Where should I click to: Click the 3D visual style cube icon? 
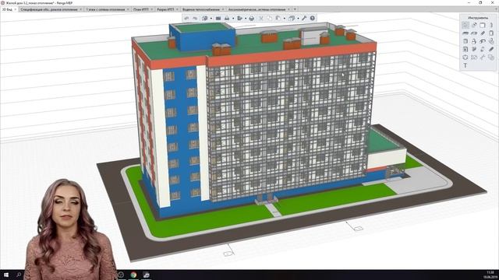coord(204,19)
